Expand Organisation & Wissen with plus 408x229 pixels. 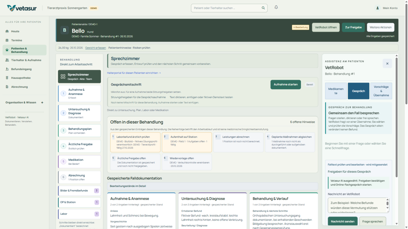(42, 103)
